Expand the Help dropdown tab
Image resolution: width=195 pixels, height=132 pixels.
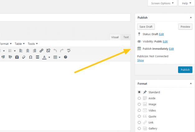(187, 3)
